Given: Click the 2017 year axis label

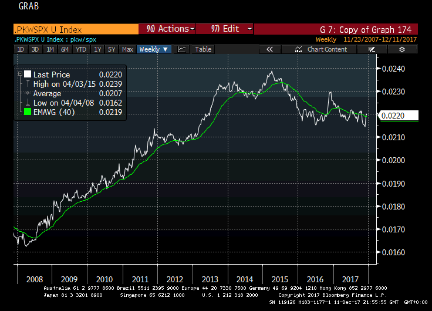Looking at the screenshot, I should pos(350,279).
